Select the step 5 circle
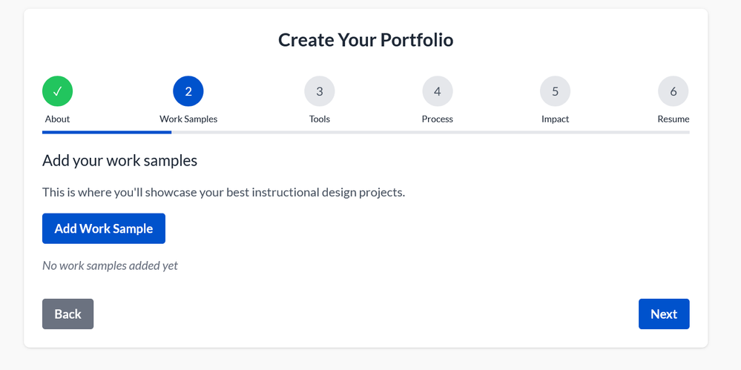The image size is (741, 370). click(555, 92)
